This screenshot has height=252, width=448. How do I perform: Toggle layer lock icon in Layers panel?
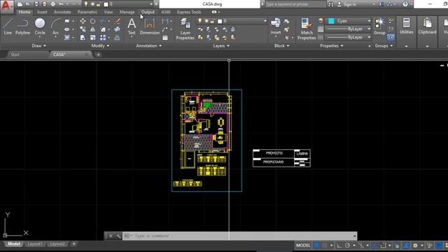[x=213, y=21]
